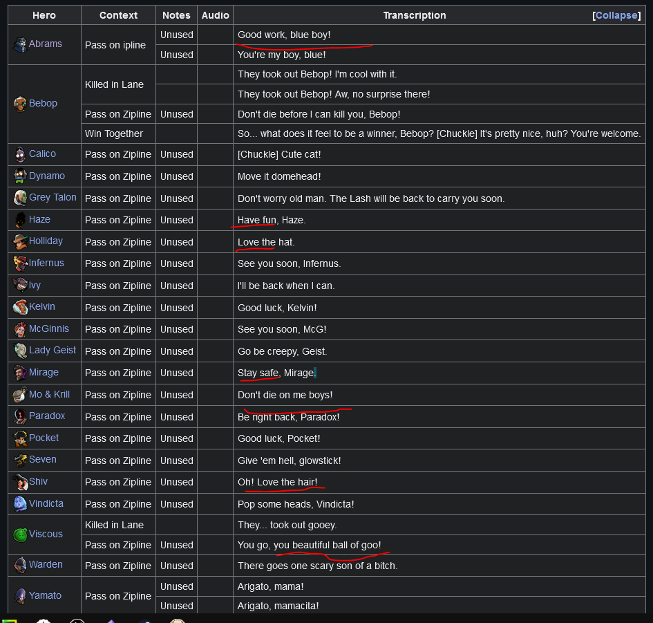Select the line "They... took out gooey."
Image resolution: width=653 pixels, height=623 pixels.
pyautogui.click(x=287, y=525)
